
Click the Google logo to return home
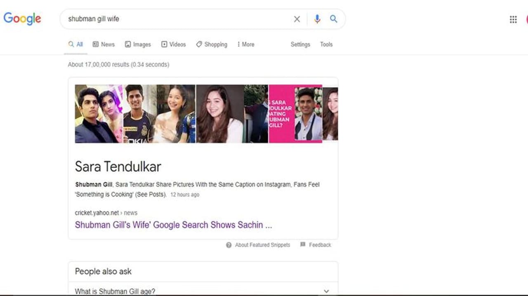click(22, 19)
